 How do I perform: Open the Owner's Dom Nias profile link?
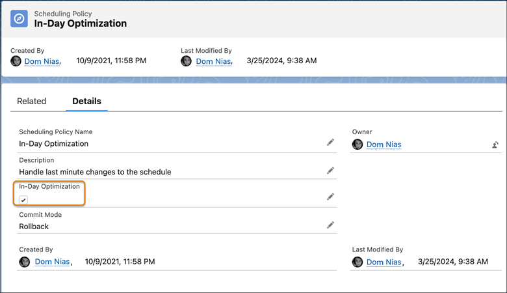(x=383, y=145)
